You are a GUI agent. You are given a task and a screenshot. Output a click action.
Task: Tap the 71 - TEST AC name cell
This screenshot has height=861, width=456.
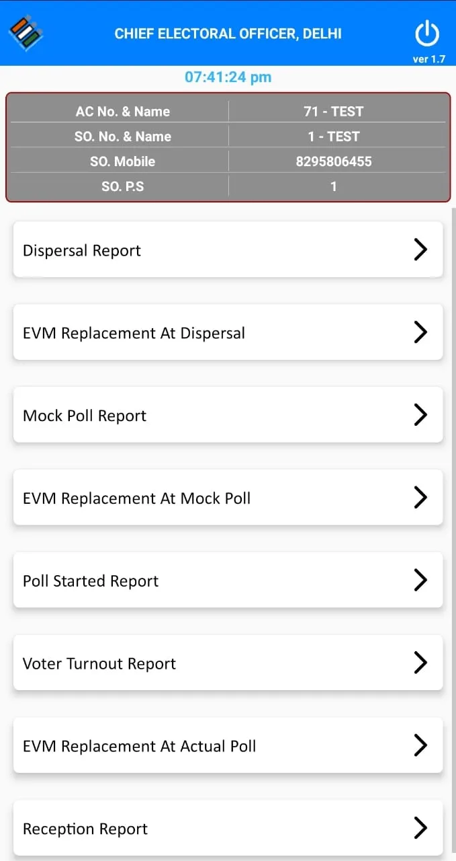334,112
